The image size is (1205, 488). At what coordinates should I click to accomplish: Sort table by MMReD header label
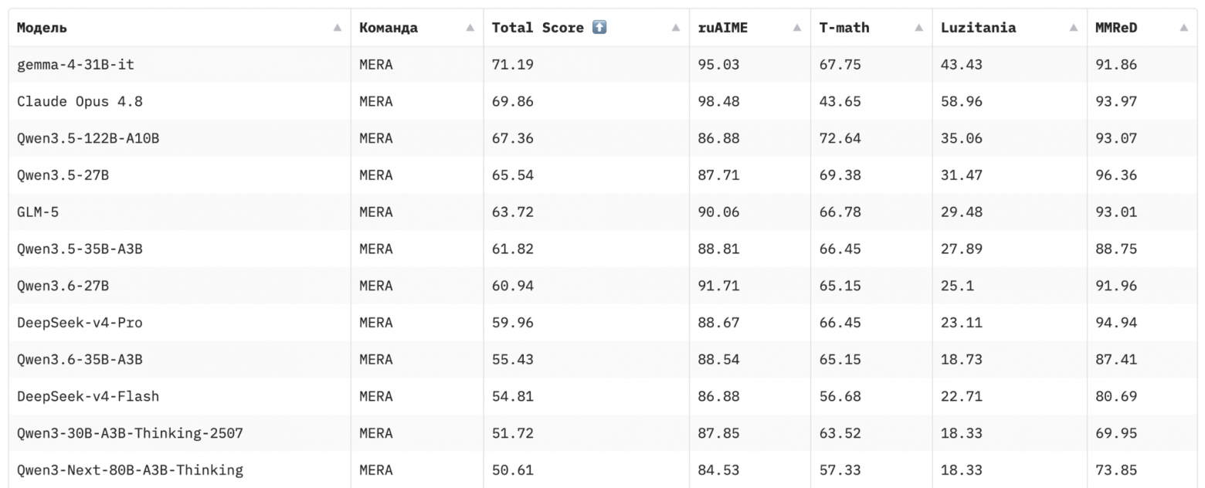(x=1116, y=28)
